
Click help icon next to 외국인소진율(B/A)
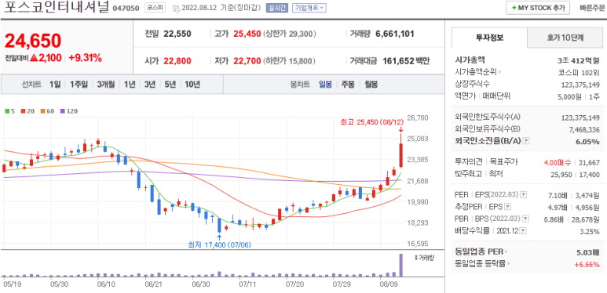click(526, 141)
